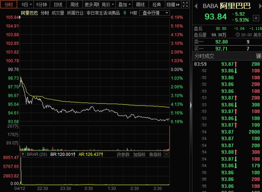This screenshot has height=192, width=262.
Task: Switch to the 日线 daily chart tab
Action: click(58, 4)
